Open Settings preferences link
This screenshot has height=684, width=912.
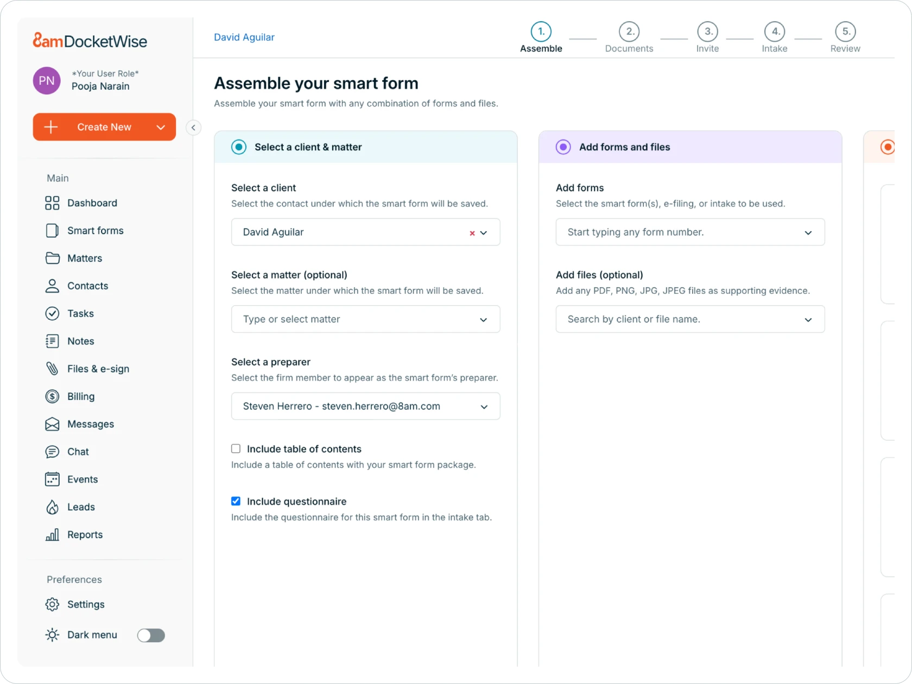(x=86, y=604)
